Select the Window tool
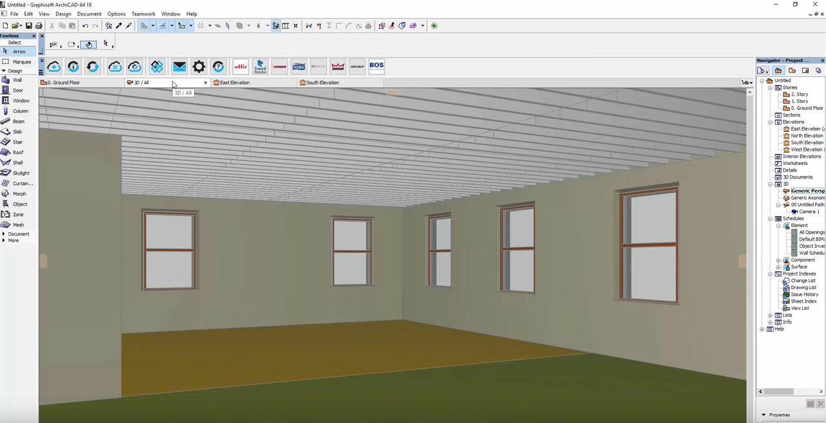Image resolution: width=826 pixels, height=423 pixels. coord(21,100)
